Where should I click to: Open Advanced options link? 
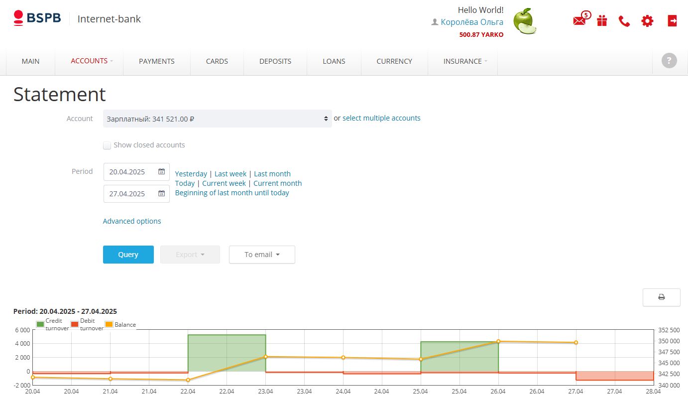coord(132,221)
